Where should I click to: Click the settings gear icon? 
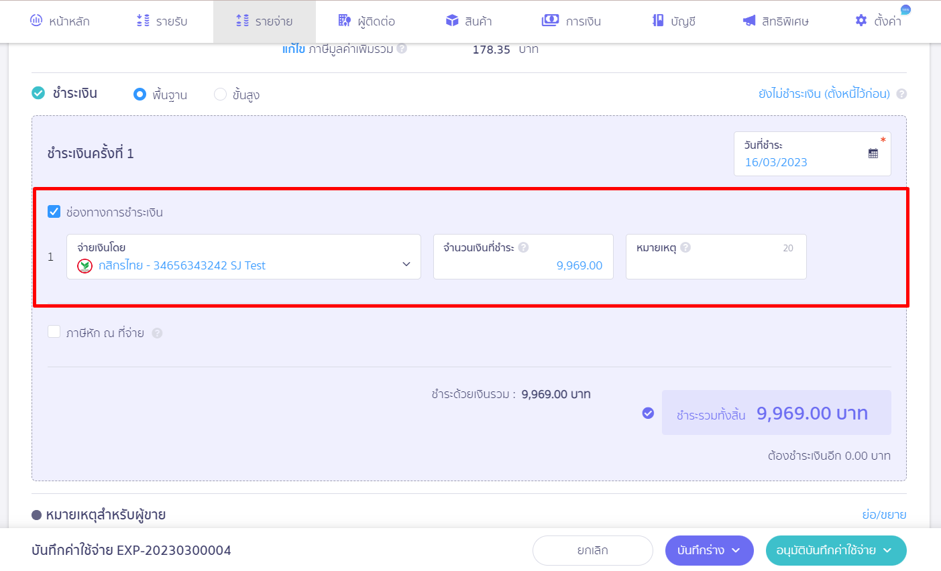861,21
